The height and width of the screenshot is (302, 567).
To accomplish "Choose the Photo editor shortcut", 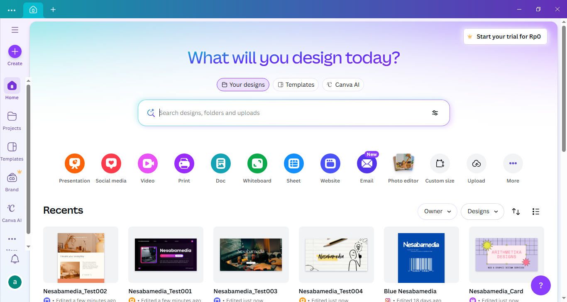I will click(x=403, y=163).
